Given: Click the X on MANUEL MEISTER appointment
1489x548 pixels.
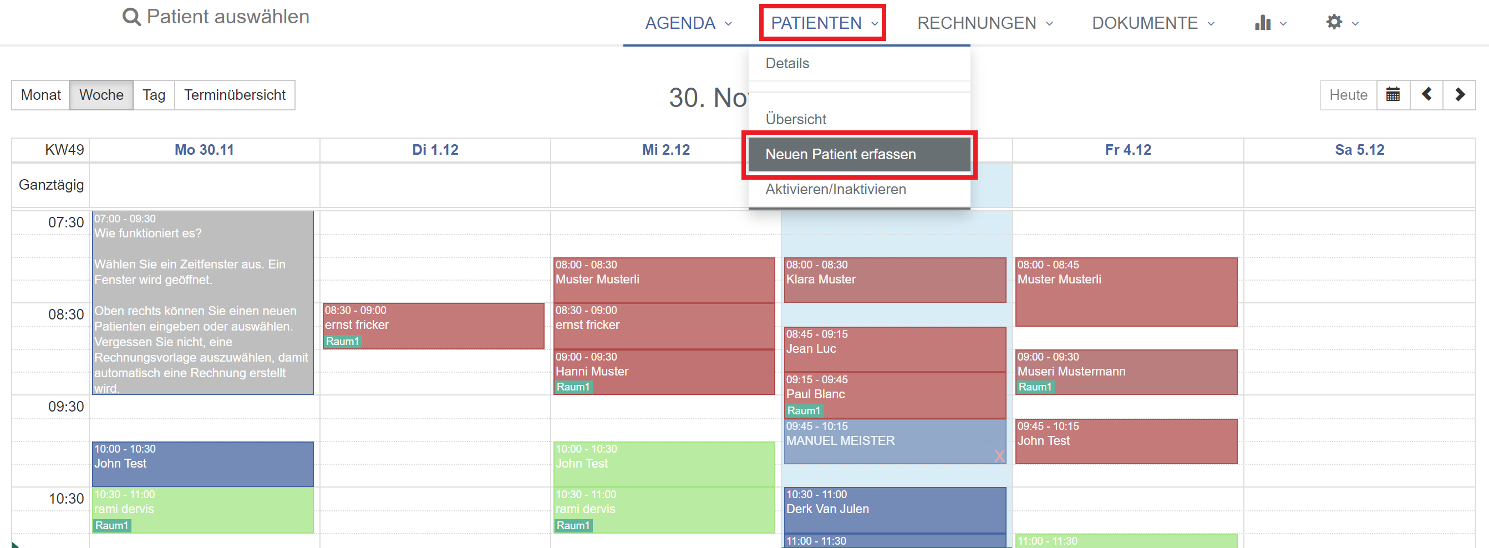Looking at the screenshot, I should [999, 456].
